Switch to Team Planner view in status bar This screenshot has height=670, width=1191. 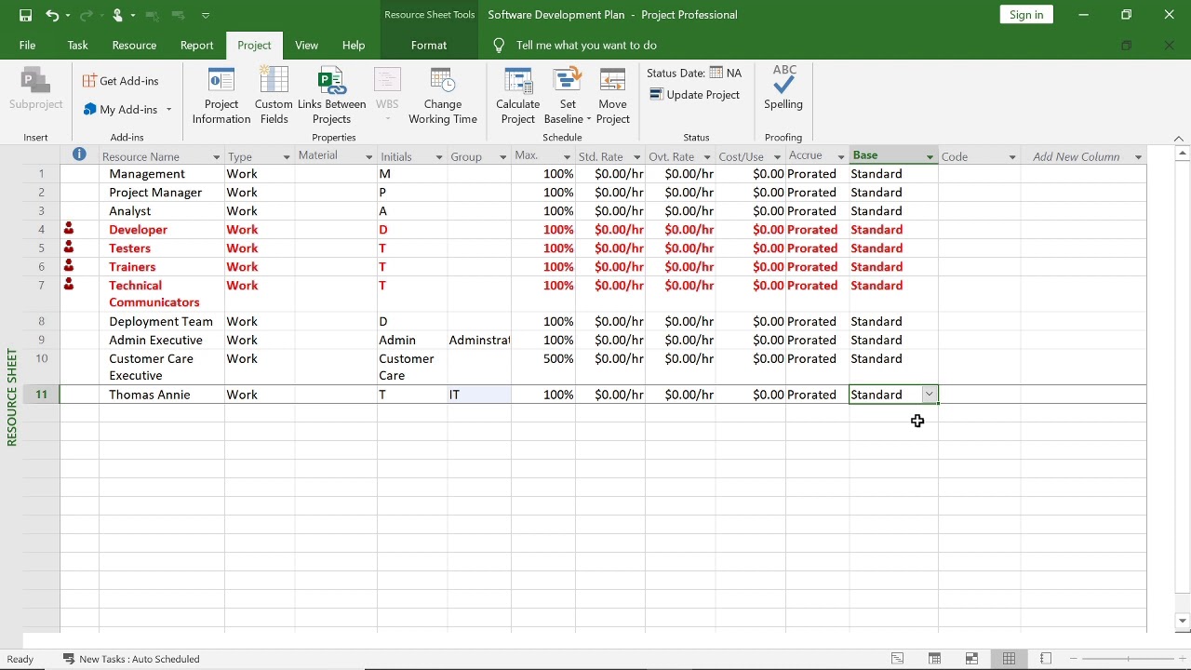tap(971, 659)
